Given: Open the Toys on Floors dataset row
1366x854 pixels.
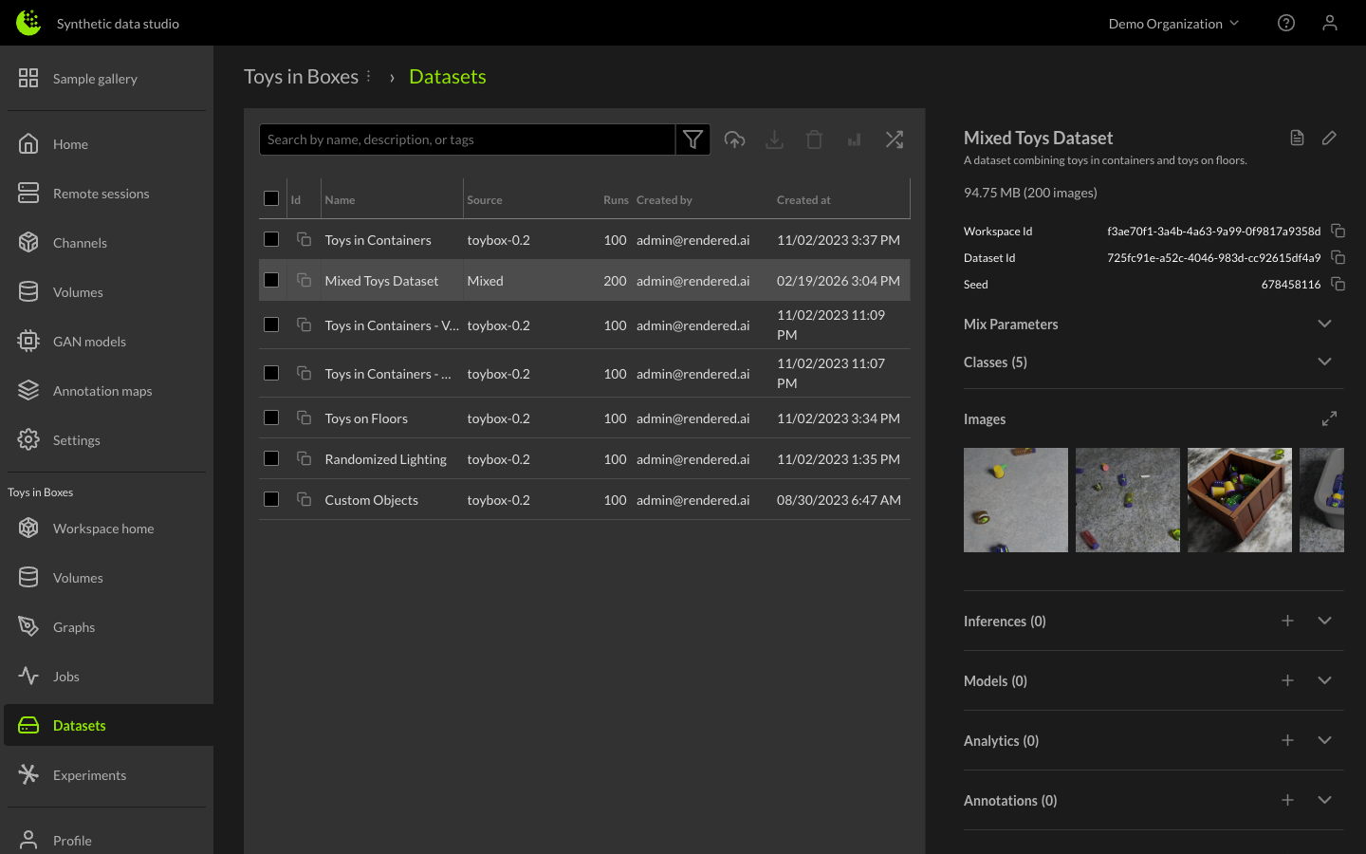Looking at the screenshot, I should [366, 418].
